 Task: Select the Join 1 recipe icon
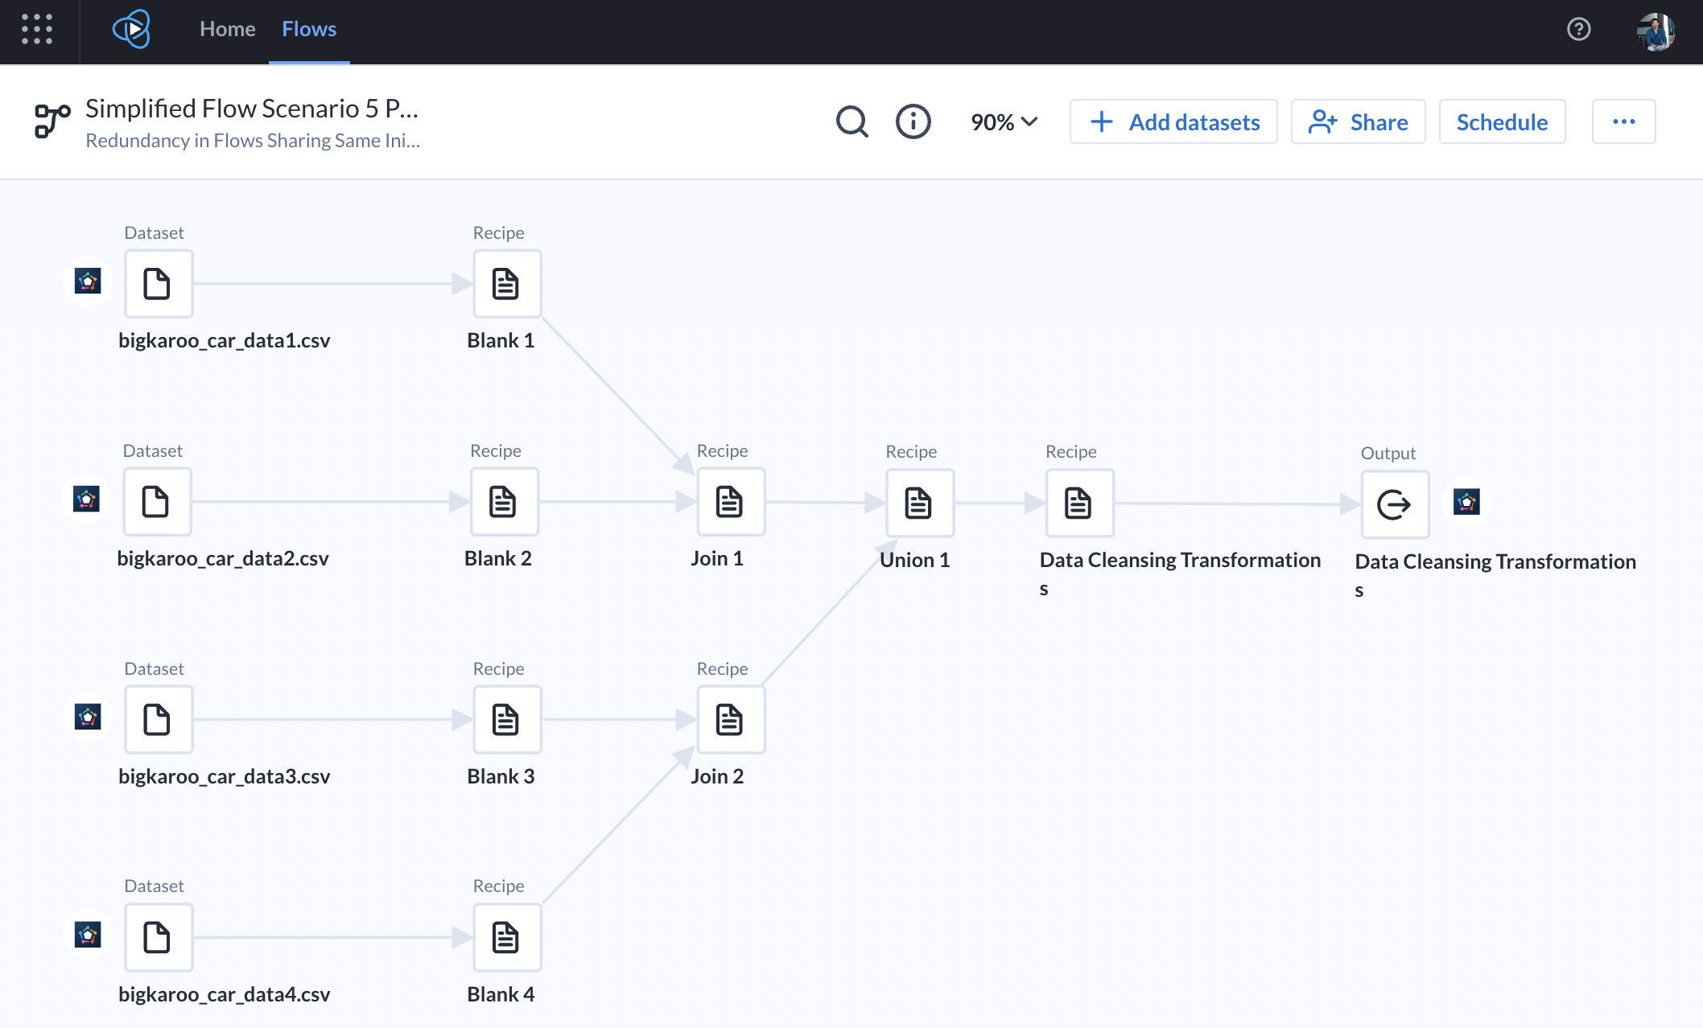click(x=730, y=502)
